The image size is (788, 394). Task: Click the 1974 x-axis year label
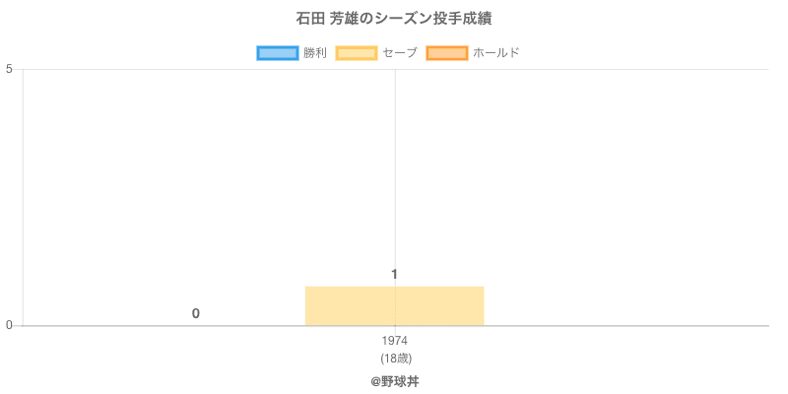click(x=394, y=341)
